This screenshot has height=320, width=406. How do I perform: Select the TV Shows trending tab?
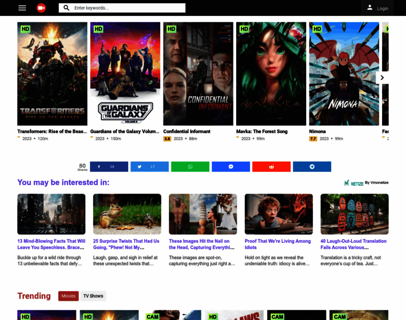93,296
